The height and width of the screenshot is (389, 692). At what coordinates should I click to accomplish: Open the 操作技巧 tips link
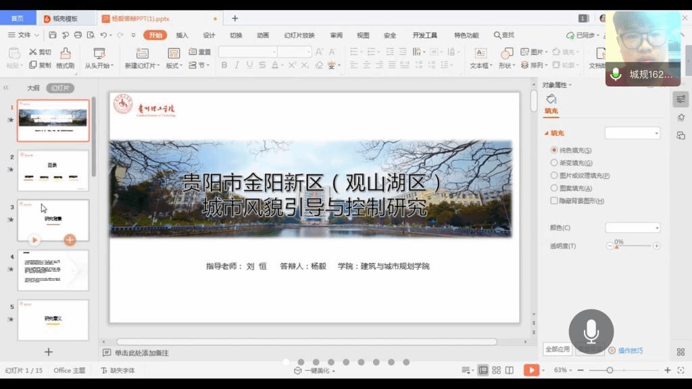[x=630, y=351]
